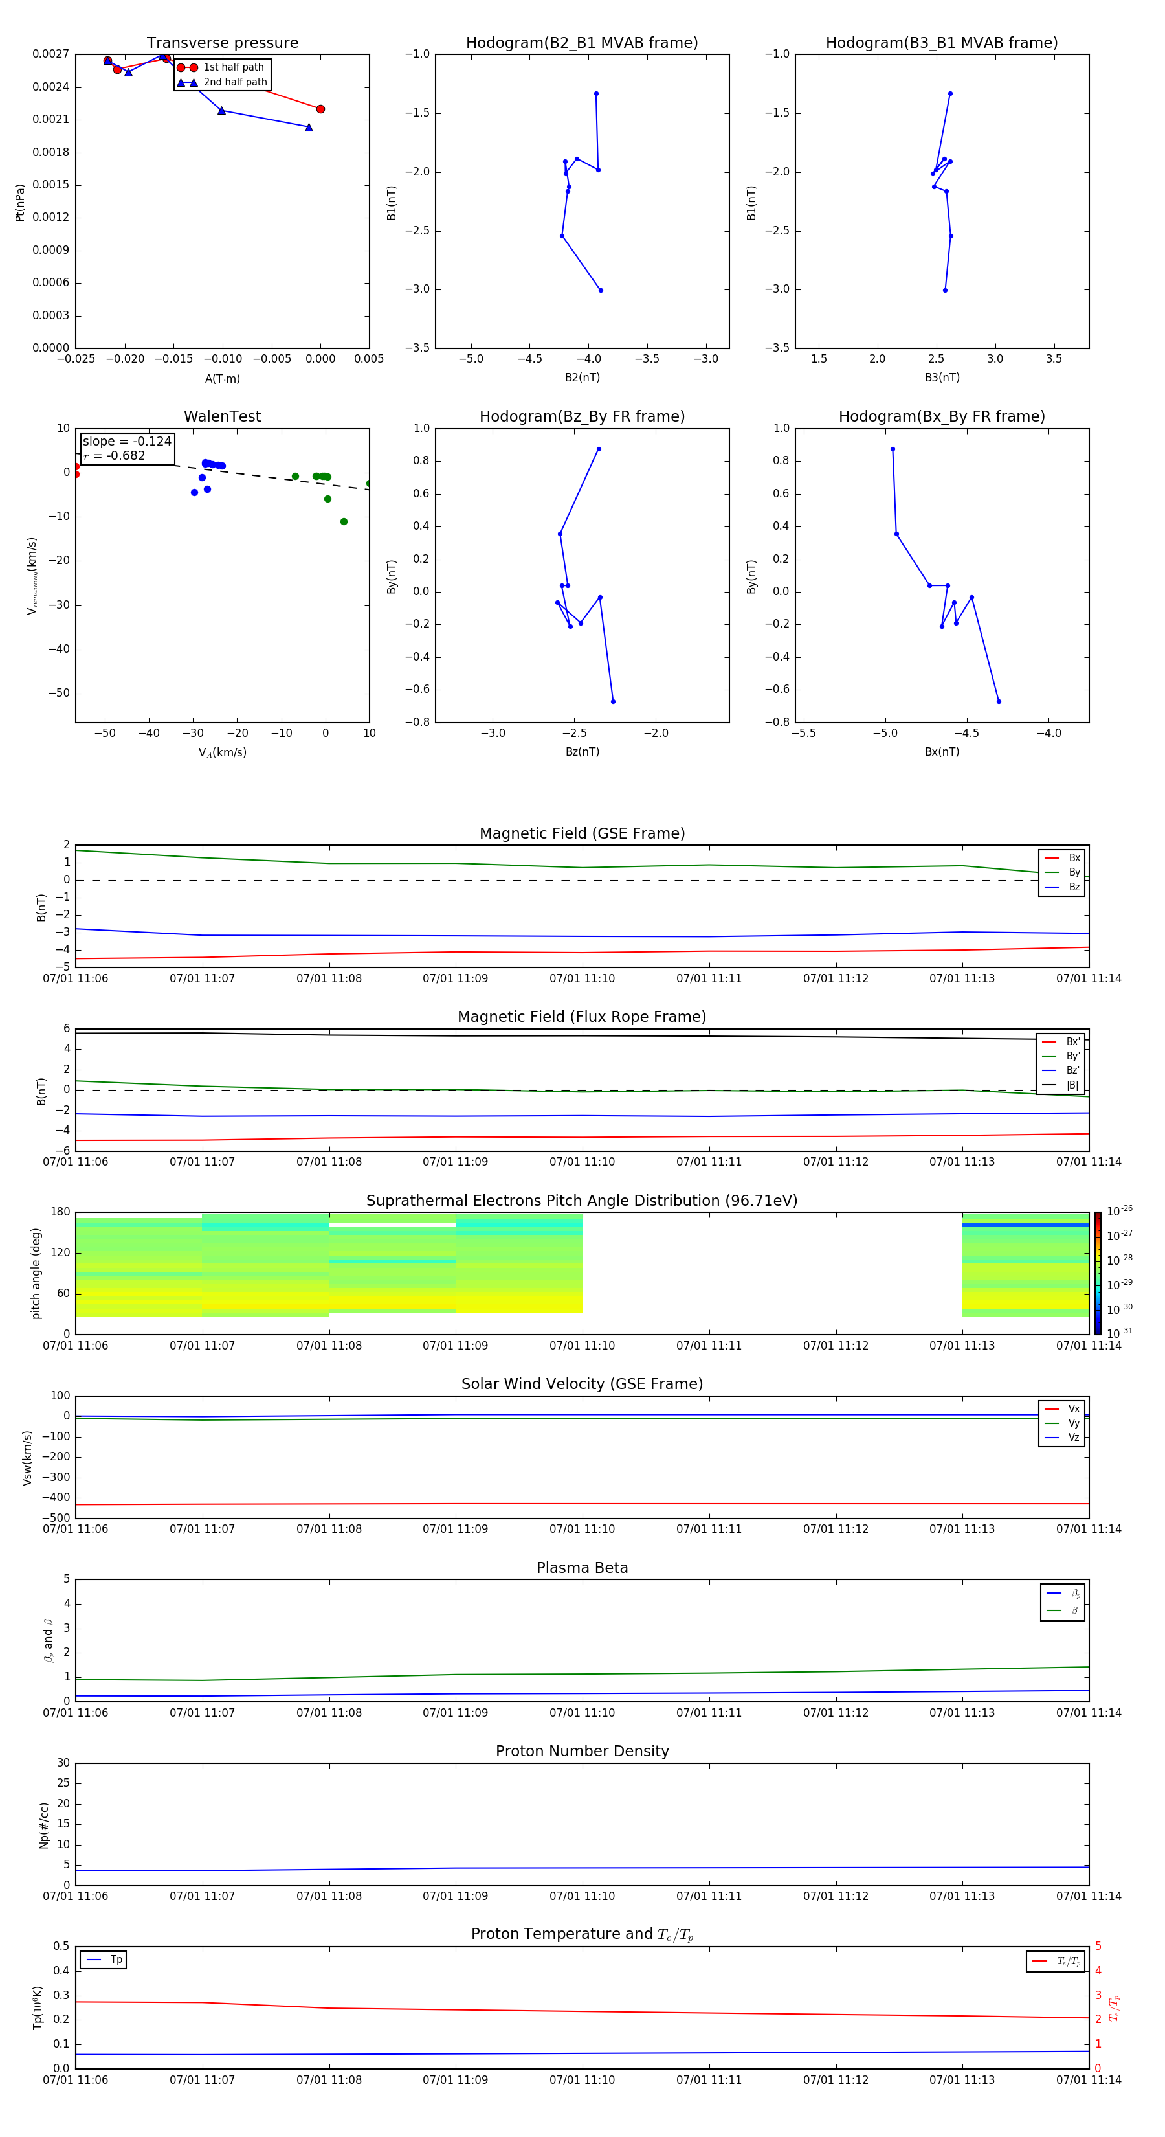1165x2137 pixels.
Task: Click the lowest green dot in WalenTest
Action: click(x=344, y=522)
